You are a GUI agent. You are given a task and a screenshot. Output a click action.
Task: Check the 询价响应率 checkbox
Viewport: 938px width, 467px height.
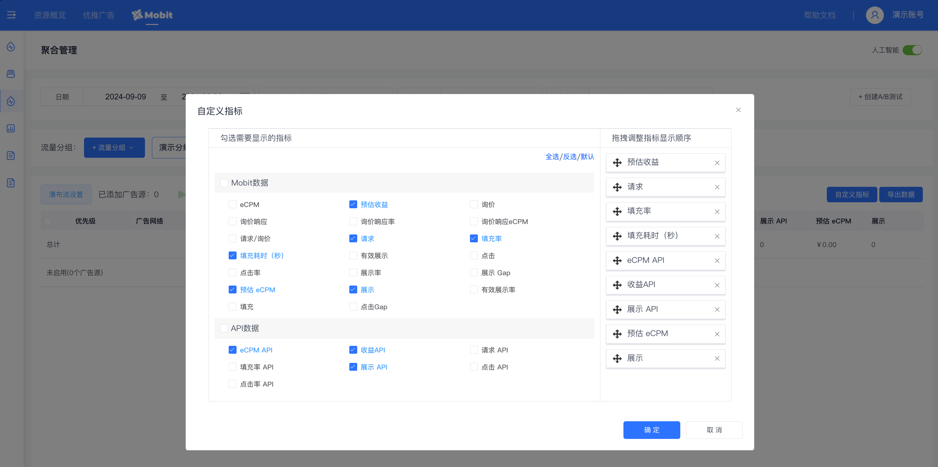click(x=353, y=222)
